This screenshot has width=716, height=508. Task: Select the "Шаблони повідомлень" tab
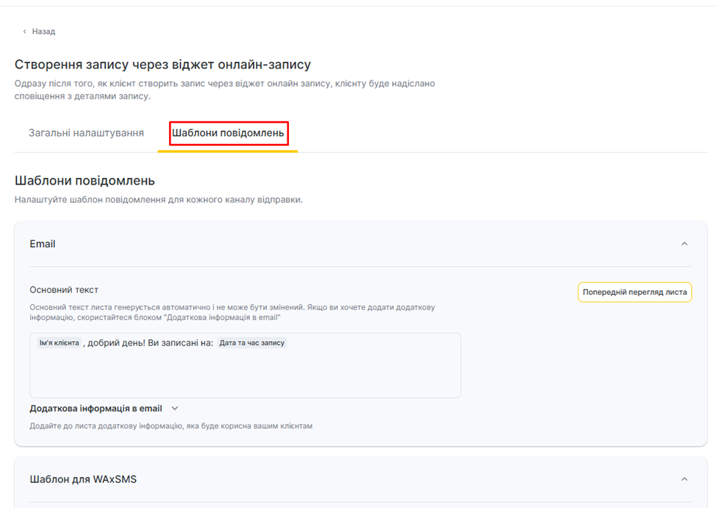tap(228, 133)
